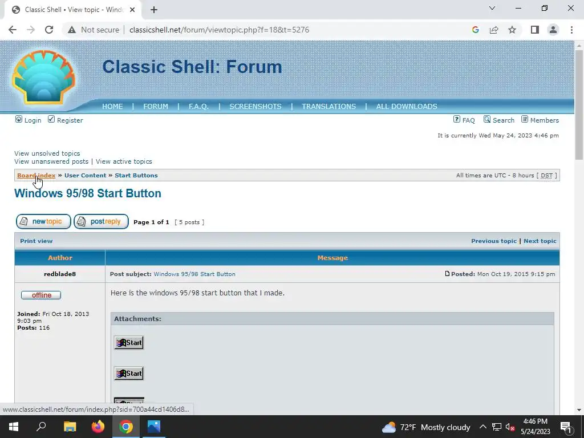
Task: Click the DST abbreviation
Action: (546, 176)
